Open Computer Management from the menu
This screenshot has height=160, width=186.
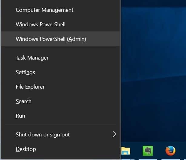[x=61, y=10]
